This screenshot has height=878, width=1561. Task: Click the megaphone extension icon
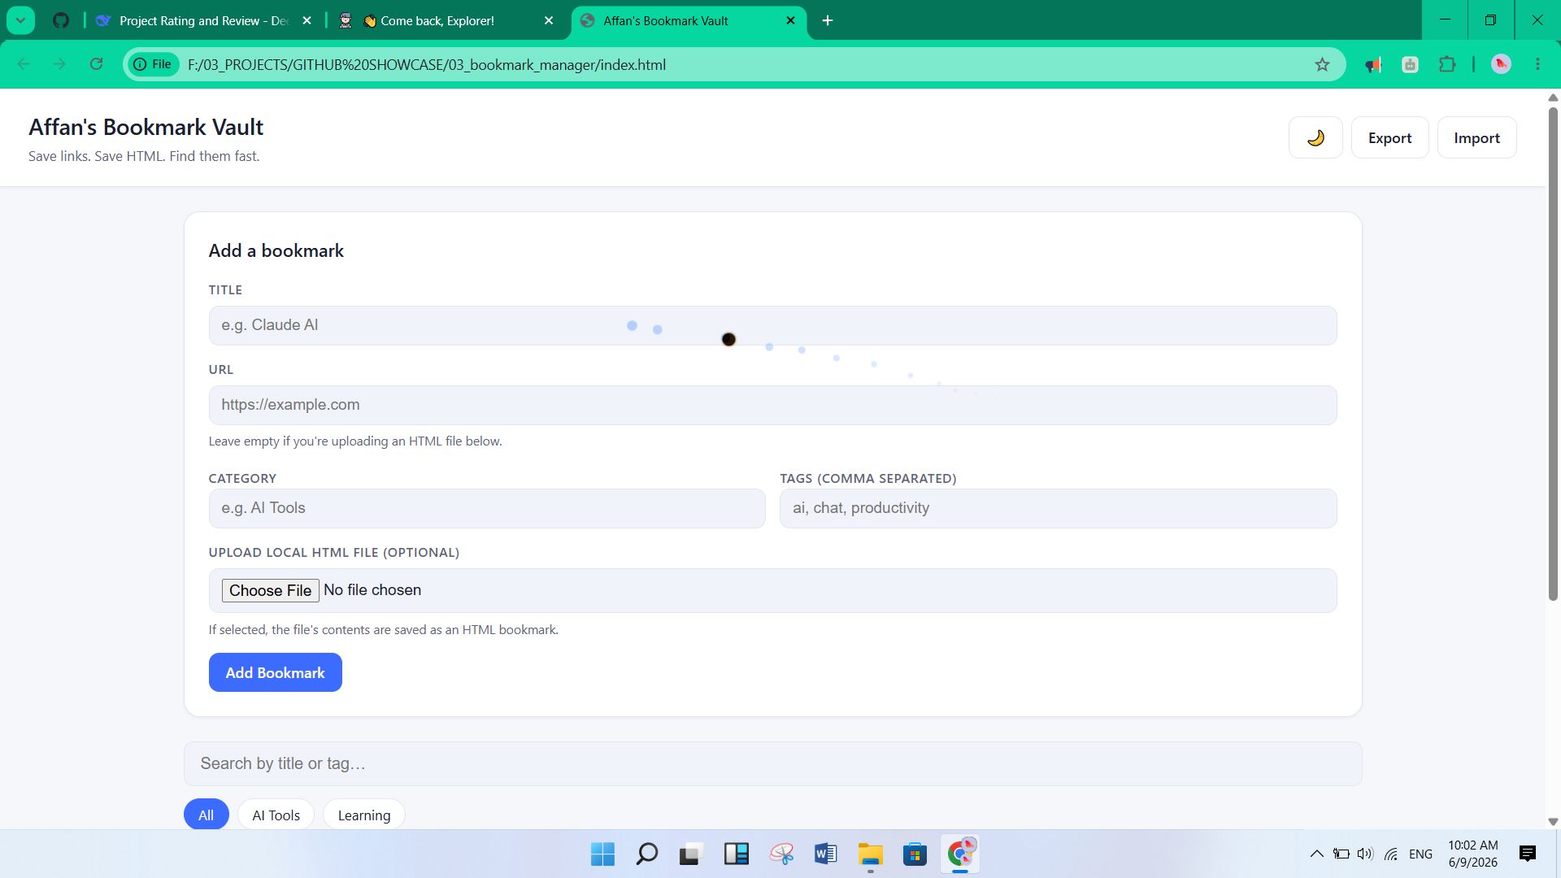[x=1373, y=64]
